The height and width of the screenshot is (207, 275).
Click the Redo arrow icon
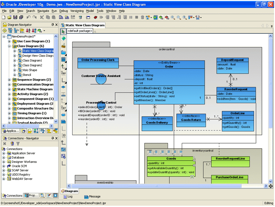coord(35,17)
